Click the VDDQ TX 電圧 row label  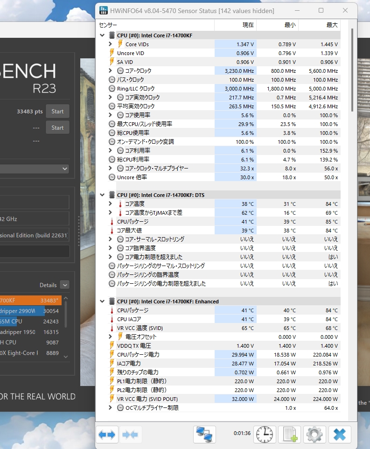coord(133,346)
